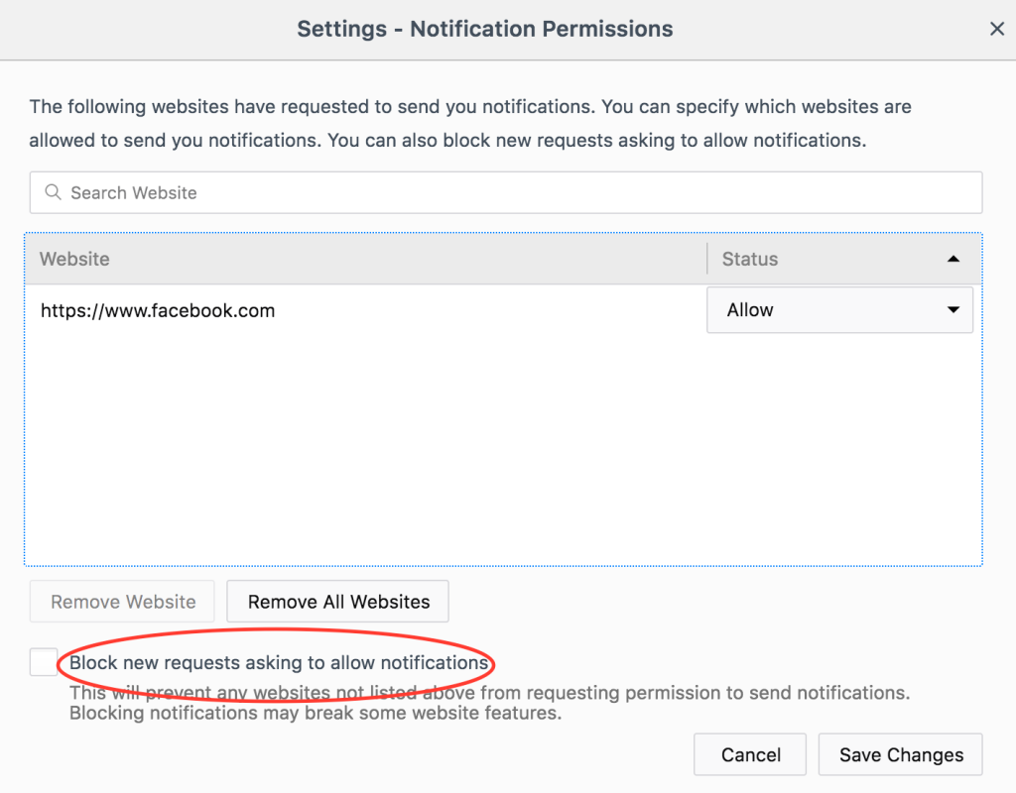Check the circled checkbox below Remove Website
Image resolution: width=1016 pixels, height=793 pixels.
click(42, 661)
